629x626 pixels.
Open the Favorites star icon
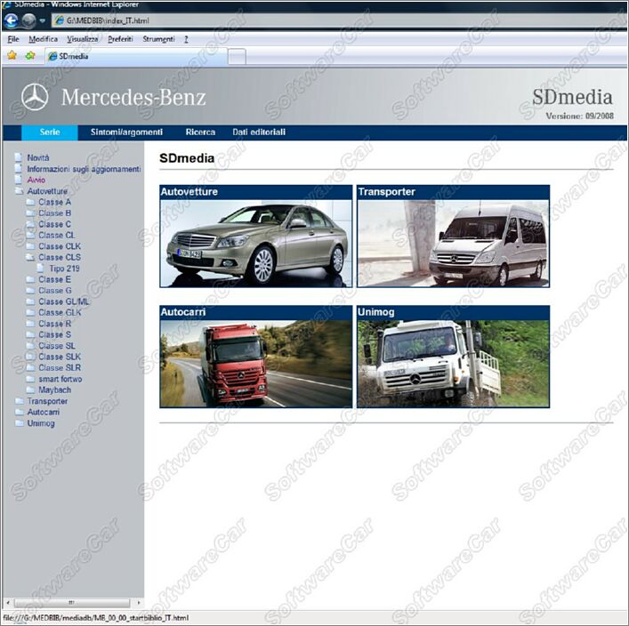(x=12, y=55)
